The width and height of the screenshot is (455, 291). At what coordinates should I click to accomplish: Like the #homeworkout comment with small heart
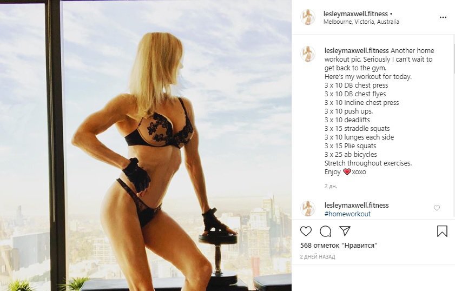(437, 208)
